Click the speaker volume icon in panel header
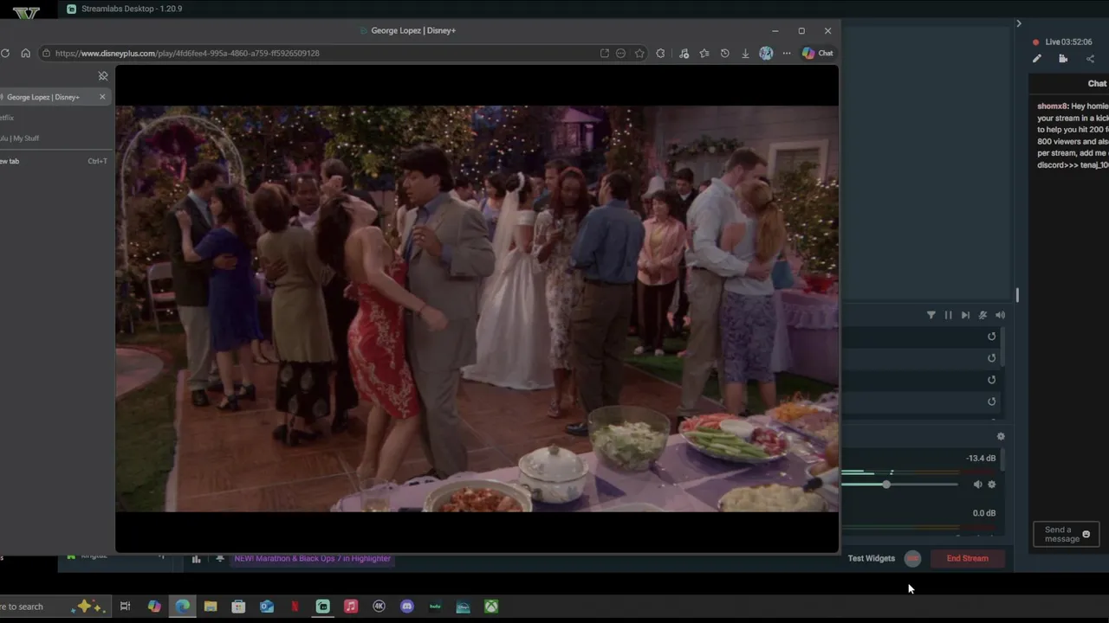Viewport: 1109px width, 623px height. click(x=1000, y=315)
